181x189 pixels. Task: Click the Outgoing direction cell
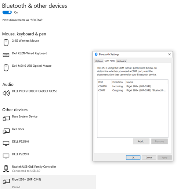click(117, 90)
